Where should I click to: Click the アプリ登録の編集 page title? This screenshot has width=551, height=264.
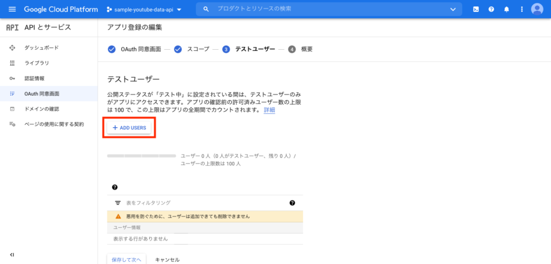(135, 27)
